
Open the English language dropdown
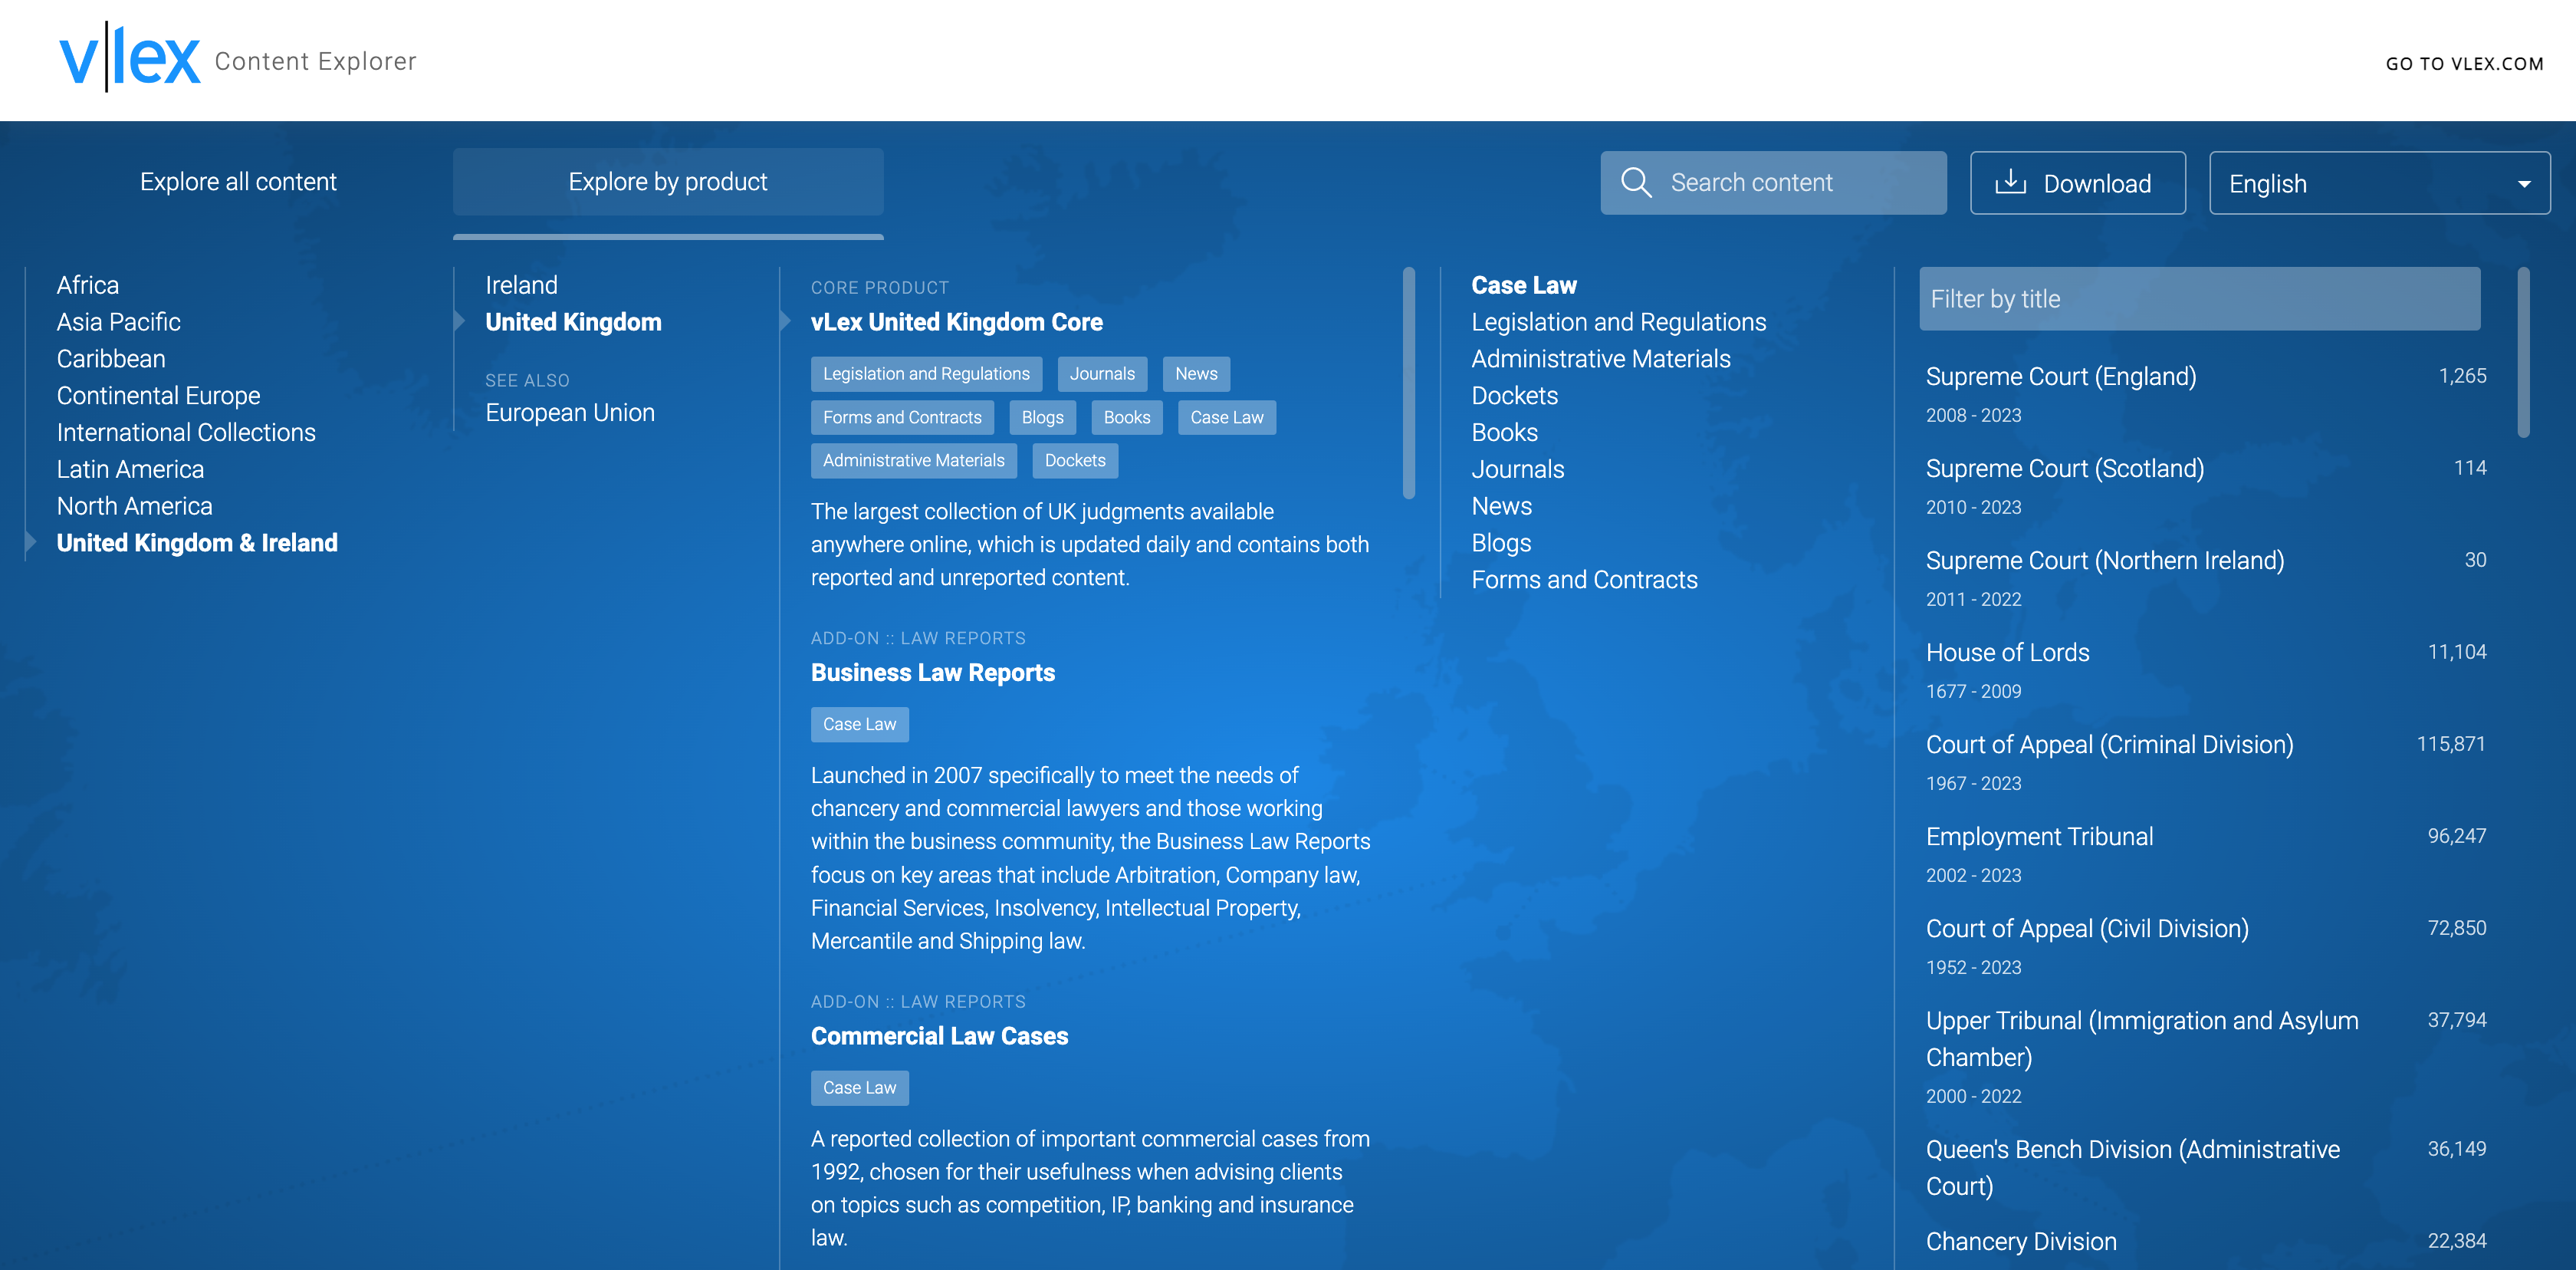point(2379,183)
